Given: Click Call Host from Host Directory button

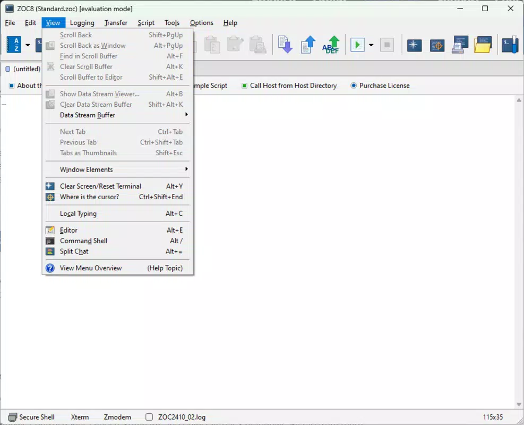Looking at the screenshot, I should click(x=289, y=86).
